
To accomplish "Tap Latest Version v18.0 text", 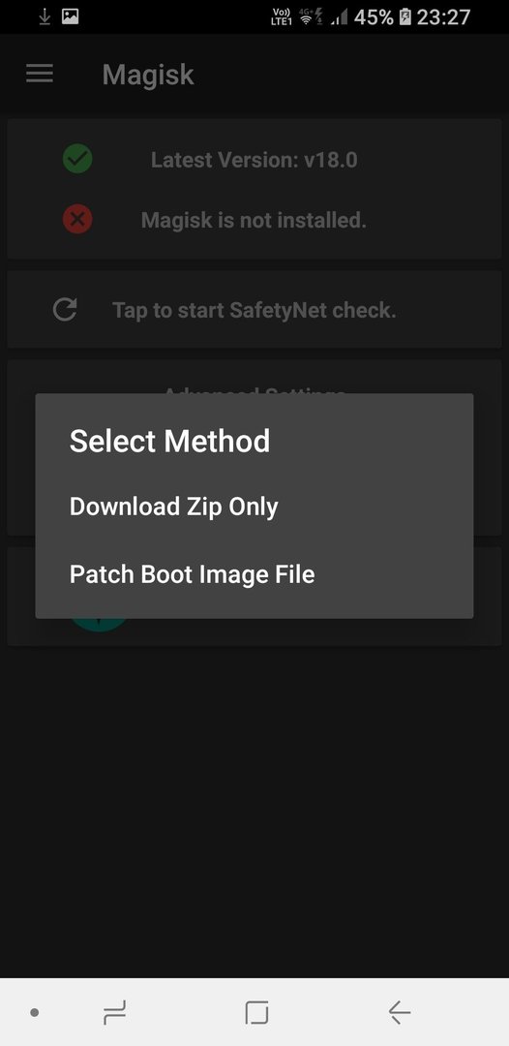I will point(254,160).
